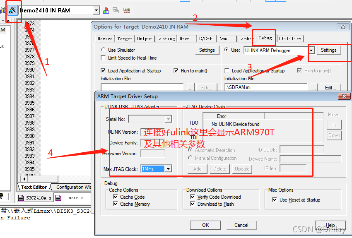
Task: Switch to the Text Editor tab
Action: tap(34, 187)
